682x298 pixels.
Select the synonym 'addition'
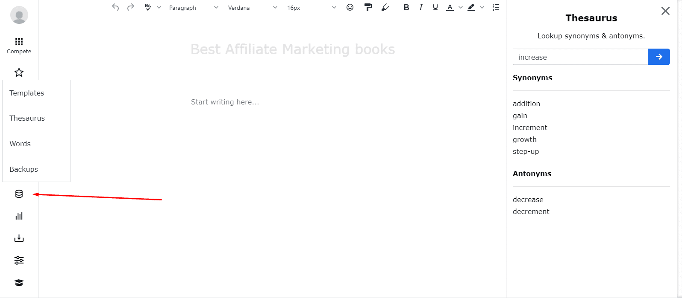tap(526, 104)
